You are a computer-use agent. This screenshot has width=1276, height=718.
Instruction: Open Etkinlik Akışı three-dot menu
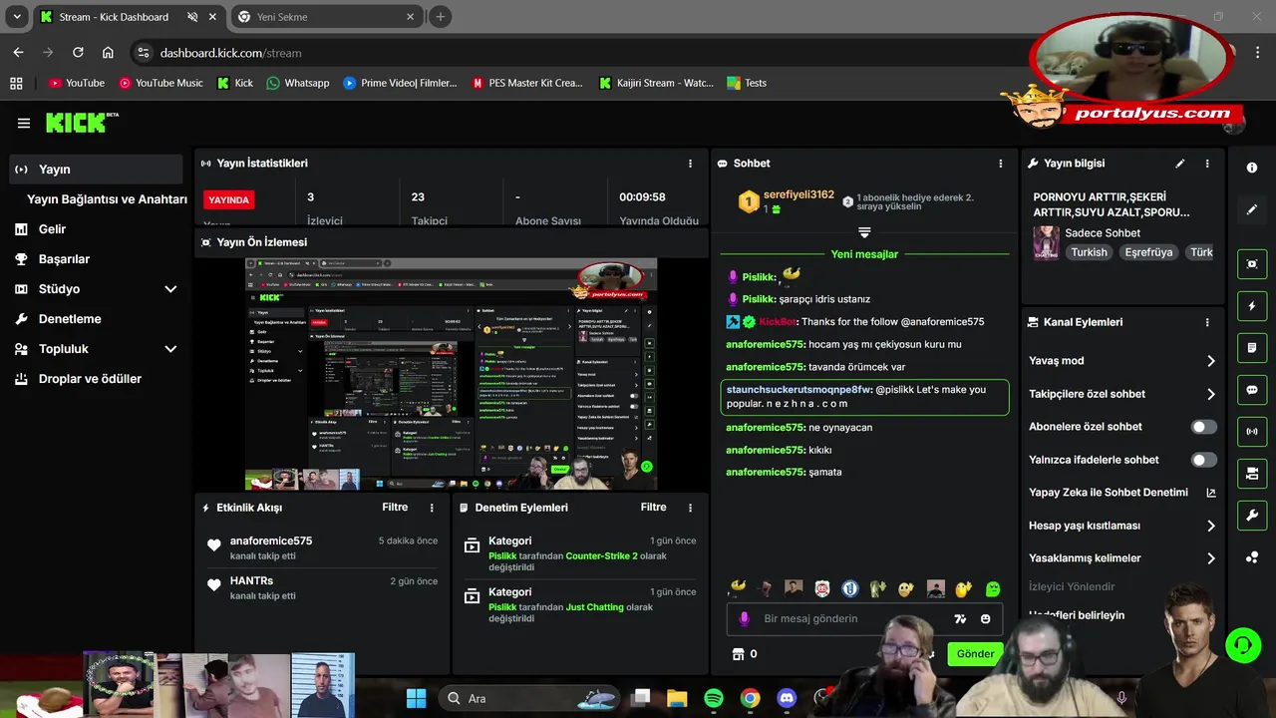pyautogui.click(x=432, y=508)
